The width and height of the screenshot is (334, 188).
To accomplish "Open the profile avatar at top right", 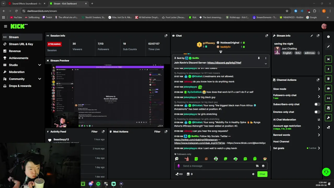I will [x=324, y=26].
